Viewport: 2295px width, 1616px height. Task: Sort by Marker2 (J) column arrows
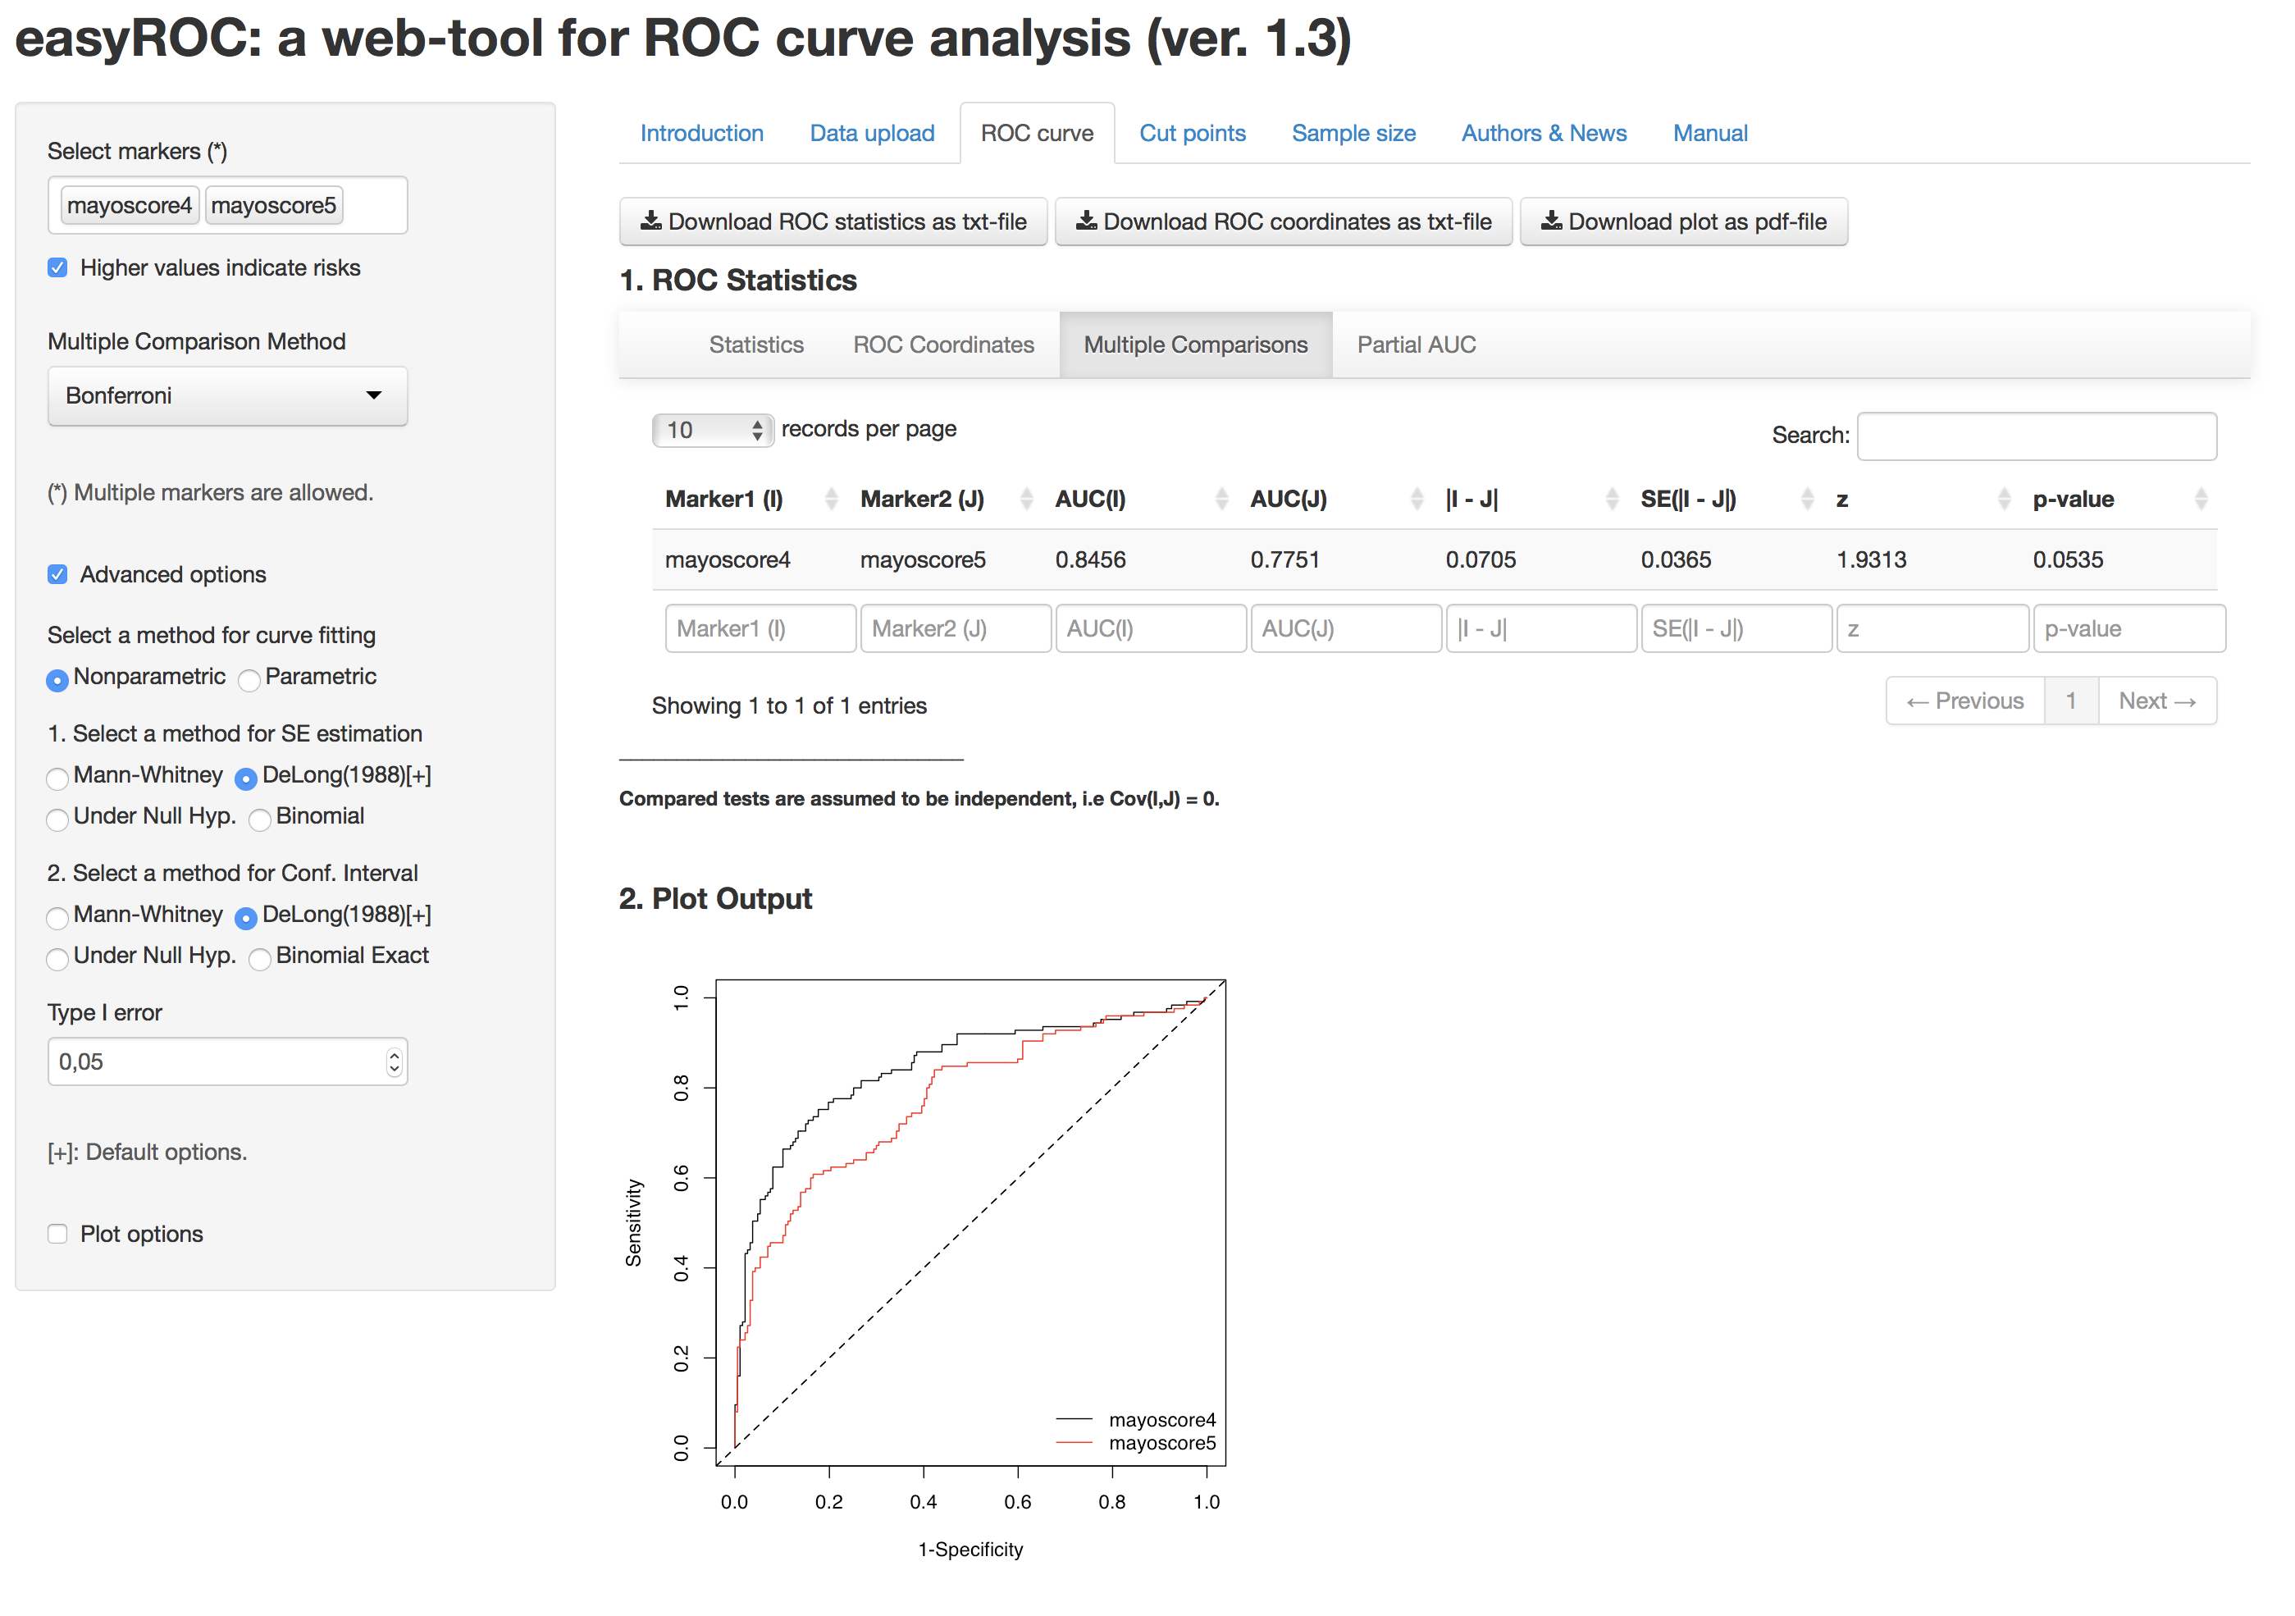point(1025,500)
